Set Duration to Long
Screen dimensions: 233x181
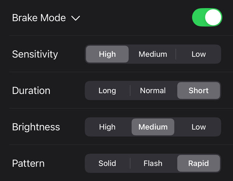(x=107, y=90)
